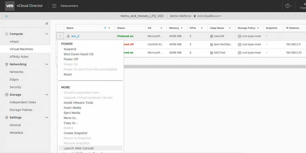Open the hamburger navigation menu
Viewport: 306px width, 153px height.
click(x=54, y=6)
